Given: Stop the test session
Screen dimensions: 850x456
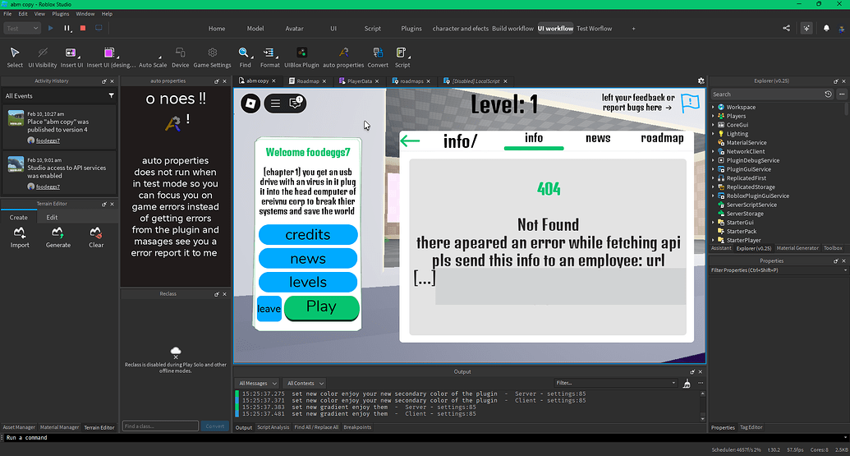Looking at the screenshot, I should pyautogui.click(x=83, y=28).
